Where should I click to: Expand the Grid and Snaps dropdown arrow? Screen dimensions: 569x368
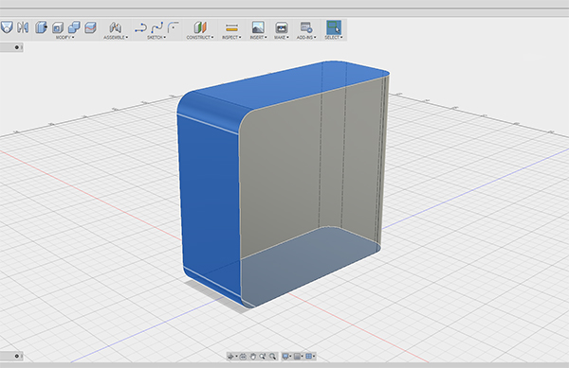314,357
